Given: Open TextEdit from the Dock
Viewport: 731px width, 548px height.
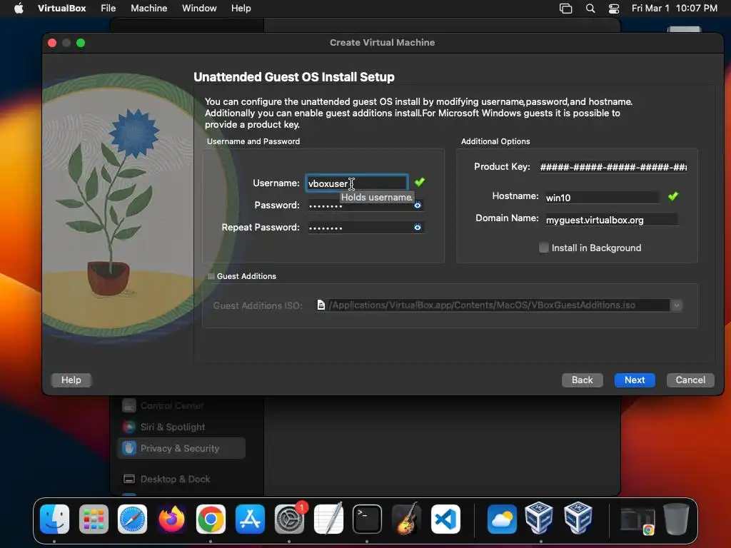Looking at the screenshot, I should click(x=328, y=519).
